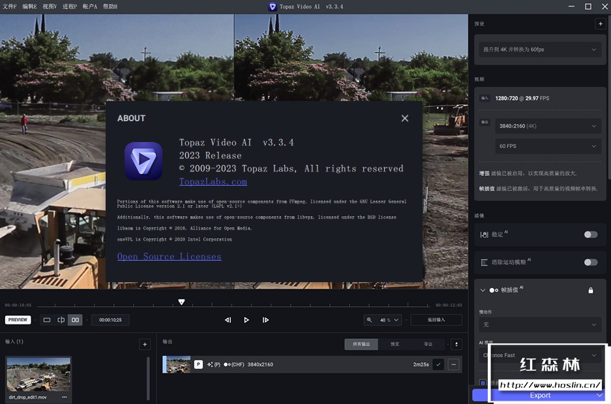The image size is (611, 404).
Task: Click the stabilization camera icon
Action: (x=484, y=235)
